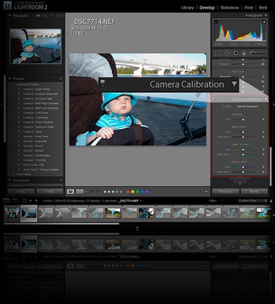This screenshot has width=275, height=304.
Task: Rate the photo one star
Action: [105, 192]
